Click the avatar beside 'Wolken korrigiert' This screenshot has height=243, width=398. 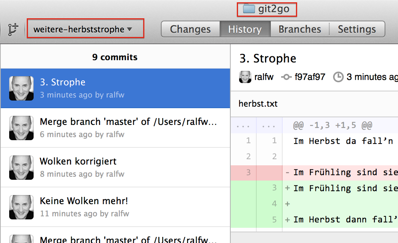[21, 167]
